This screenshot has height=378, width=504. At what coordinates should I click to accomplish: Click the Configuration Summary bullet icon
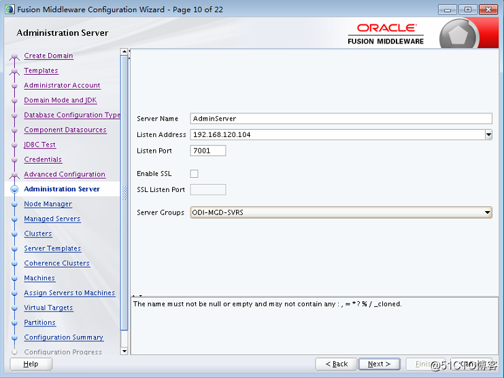coord(14,338)
